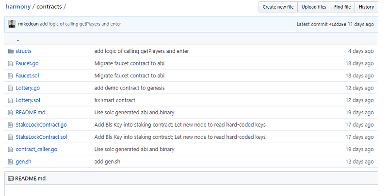Click the file icon beside gen.sh
The width and height of the screenshot is (388, 196).
click(x=11, y=162)
